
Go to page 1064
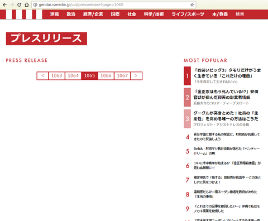click(x=73, y=76)
